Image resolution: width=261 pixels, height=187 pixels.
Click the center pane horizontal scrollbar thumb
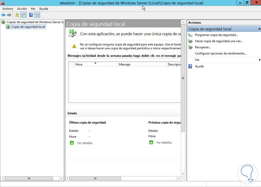pos(95,178)
